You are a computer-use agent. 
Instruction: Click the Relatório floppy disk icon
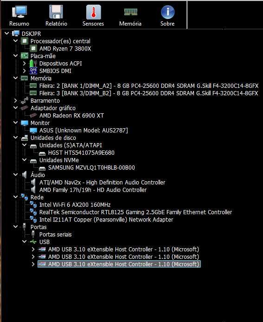[56, 12]
